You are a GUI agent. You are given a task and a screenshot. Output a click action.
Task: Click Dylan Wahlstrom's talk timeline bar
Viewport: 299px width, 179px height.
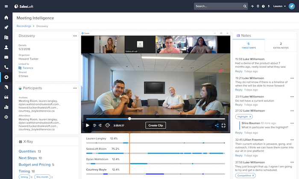tap(155, 164)
